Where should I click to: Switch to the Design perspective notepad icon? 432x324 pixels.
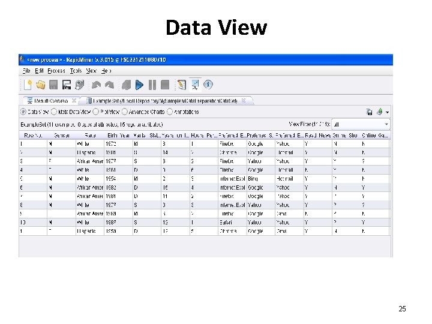click(182, 85)
